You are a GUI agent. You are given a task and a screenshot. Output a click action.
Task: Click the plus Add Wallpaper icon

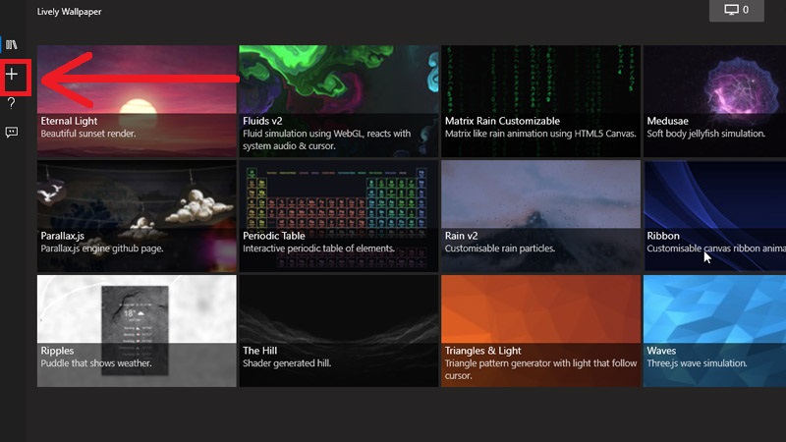[x=12, y=75]
